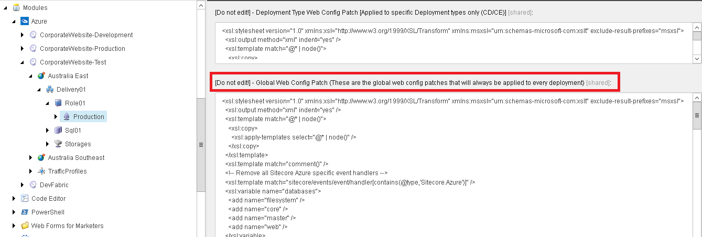Expand the Web Forms for Marketers node
Screen dimensions: 702x237
pos(14,226)
